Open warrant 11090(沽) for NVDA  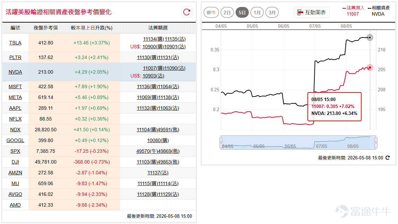tap(175, 68)
